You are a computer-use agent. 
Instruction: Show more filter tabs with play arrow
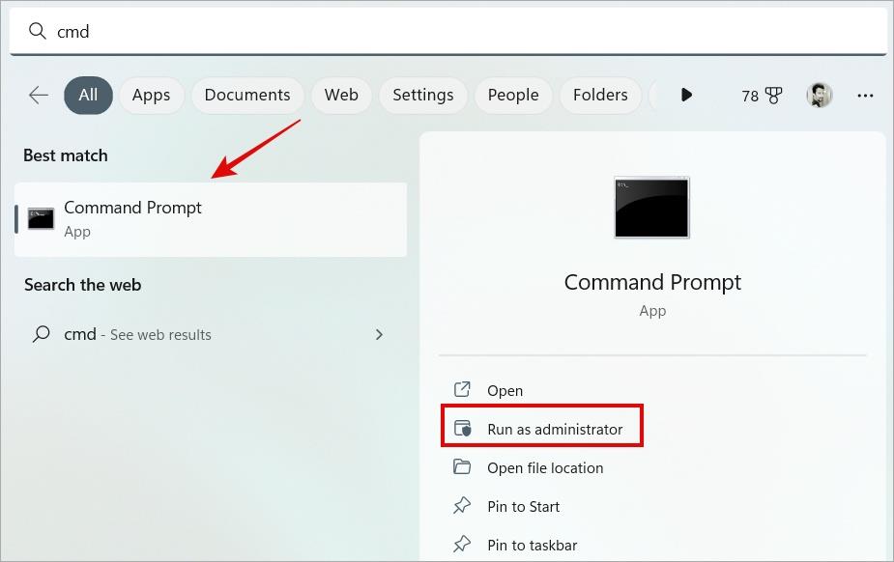[687, 95]
